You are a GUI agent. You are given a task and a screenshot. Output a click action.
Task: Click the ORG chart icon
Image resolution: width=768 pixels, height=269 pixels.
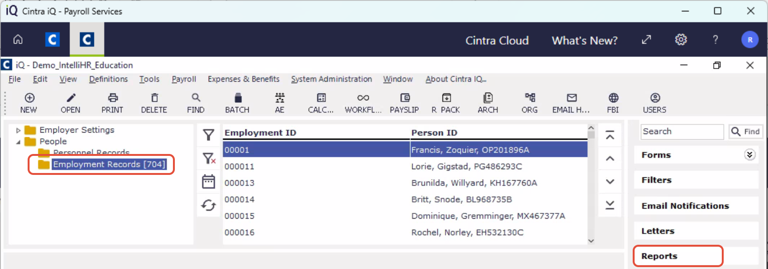point(530,98)
